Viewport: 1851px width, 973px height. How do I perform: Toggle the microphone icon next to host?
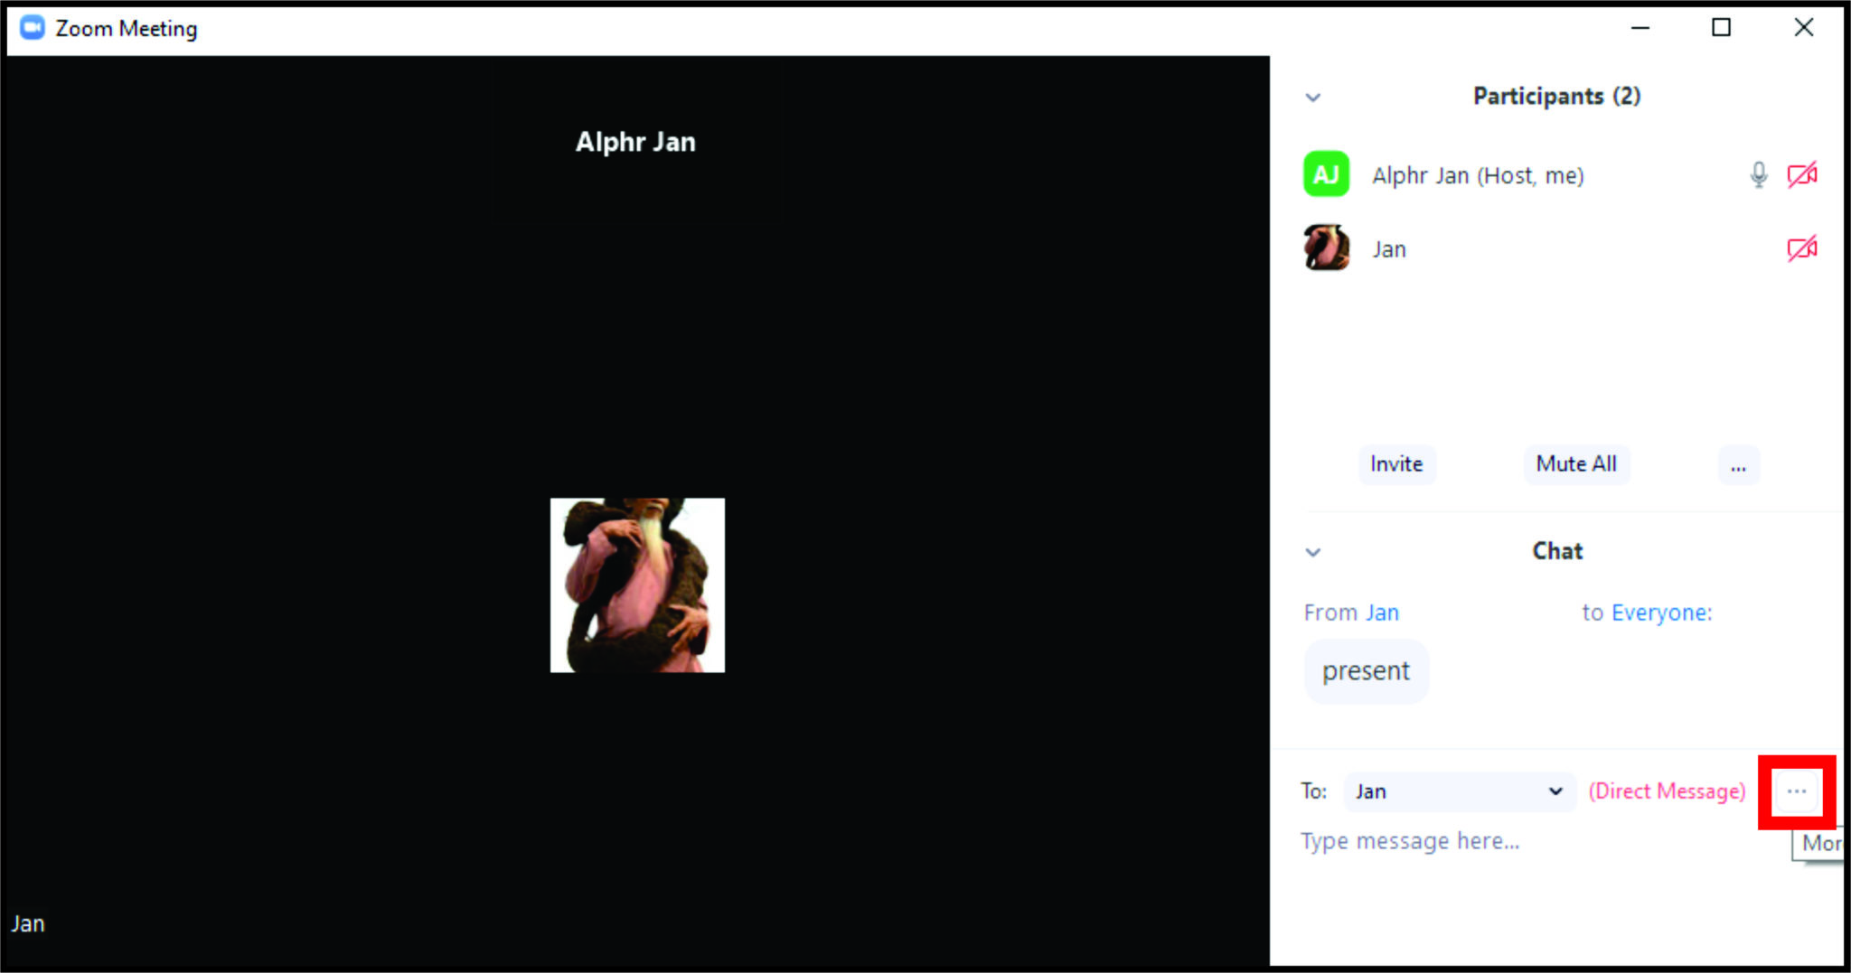[x=1757, y=174]
